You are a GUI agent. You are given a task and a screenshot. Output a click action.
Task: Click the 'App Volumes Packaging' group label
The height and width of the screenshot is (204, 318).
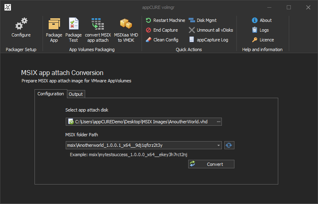tap(92, 49)
